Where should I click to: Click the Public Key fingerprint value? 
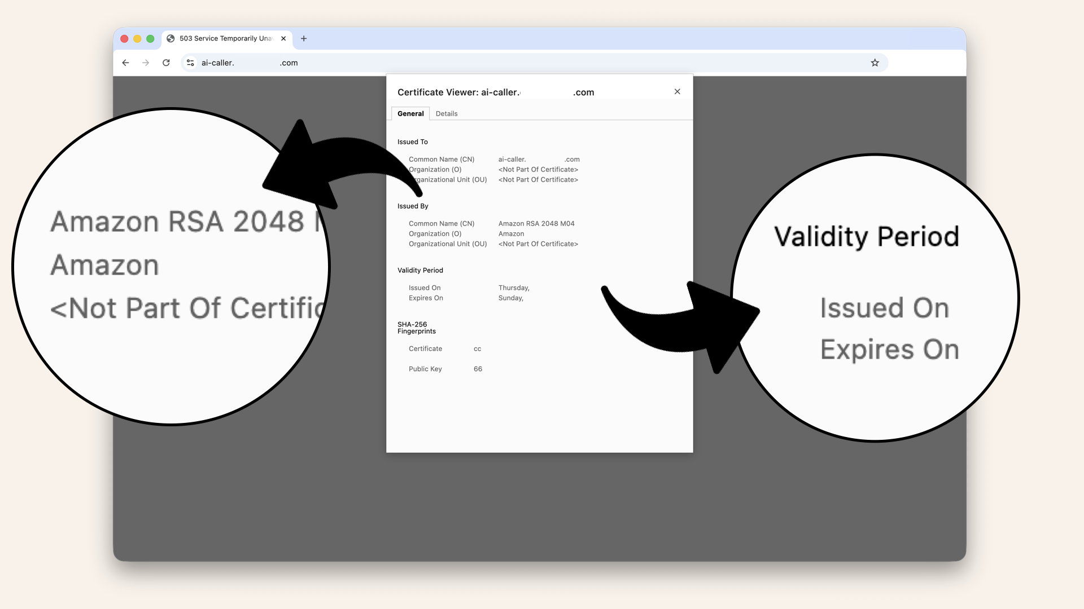coord(478,369)
